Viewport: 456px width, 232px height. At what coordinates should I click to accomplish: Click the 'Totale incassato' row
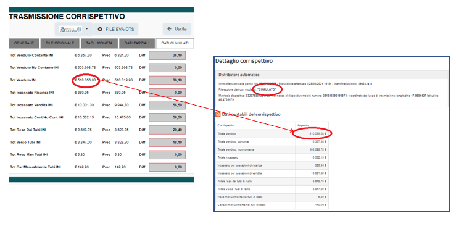(x=272, y=157)
